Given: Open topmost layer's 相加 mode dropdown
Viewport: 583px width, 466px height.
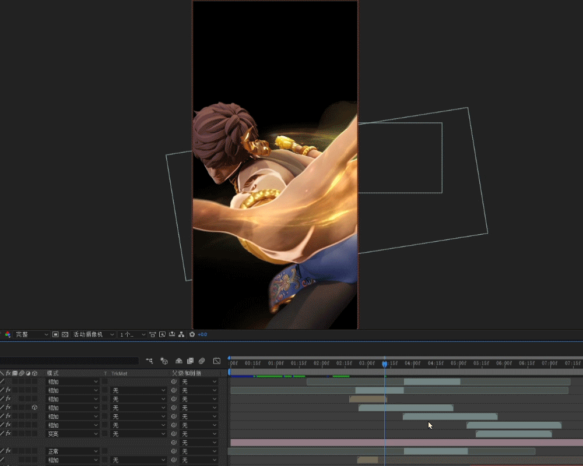Looking at the screenshot, I should (x=72, y=382).
